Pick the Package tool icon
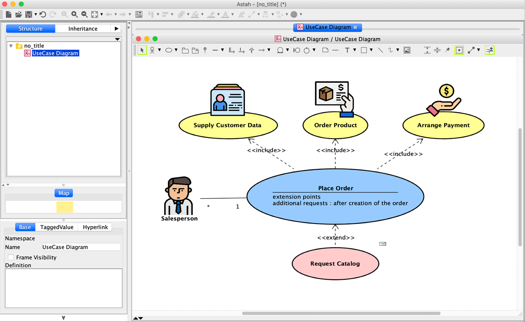The width and height of the screenshot is (525, 322). [185, 50]
